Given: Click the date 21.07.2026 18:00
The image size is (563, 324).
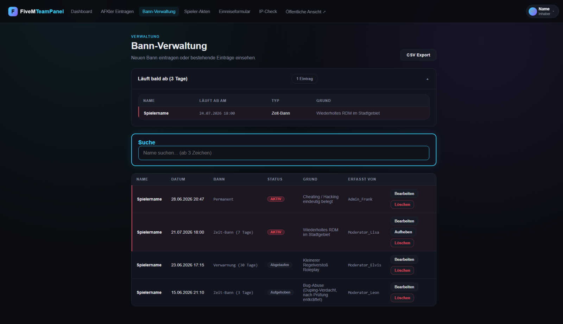Looking at the screenshot, I should coord(188,232).
